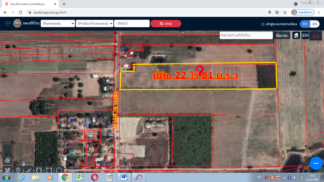Open a new browser tab
The width and height of the screenshot is (324, 182).
(x=64, y=4)
